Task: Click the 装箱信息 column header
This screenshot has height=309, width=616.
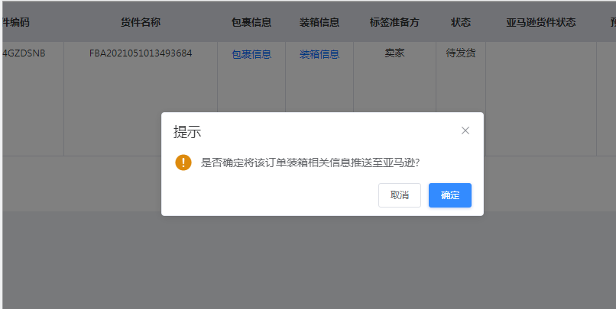Action: tap(319, 22)
